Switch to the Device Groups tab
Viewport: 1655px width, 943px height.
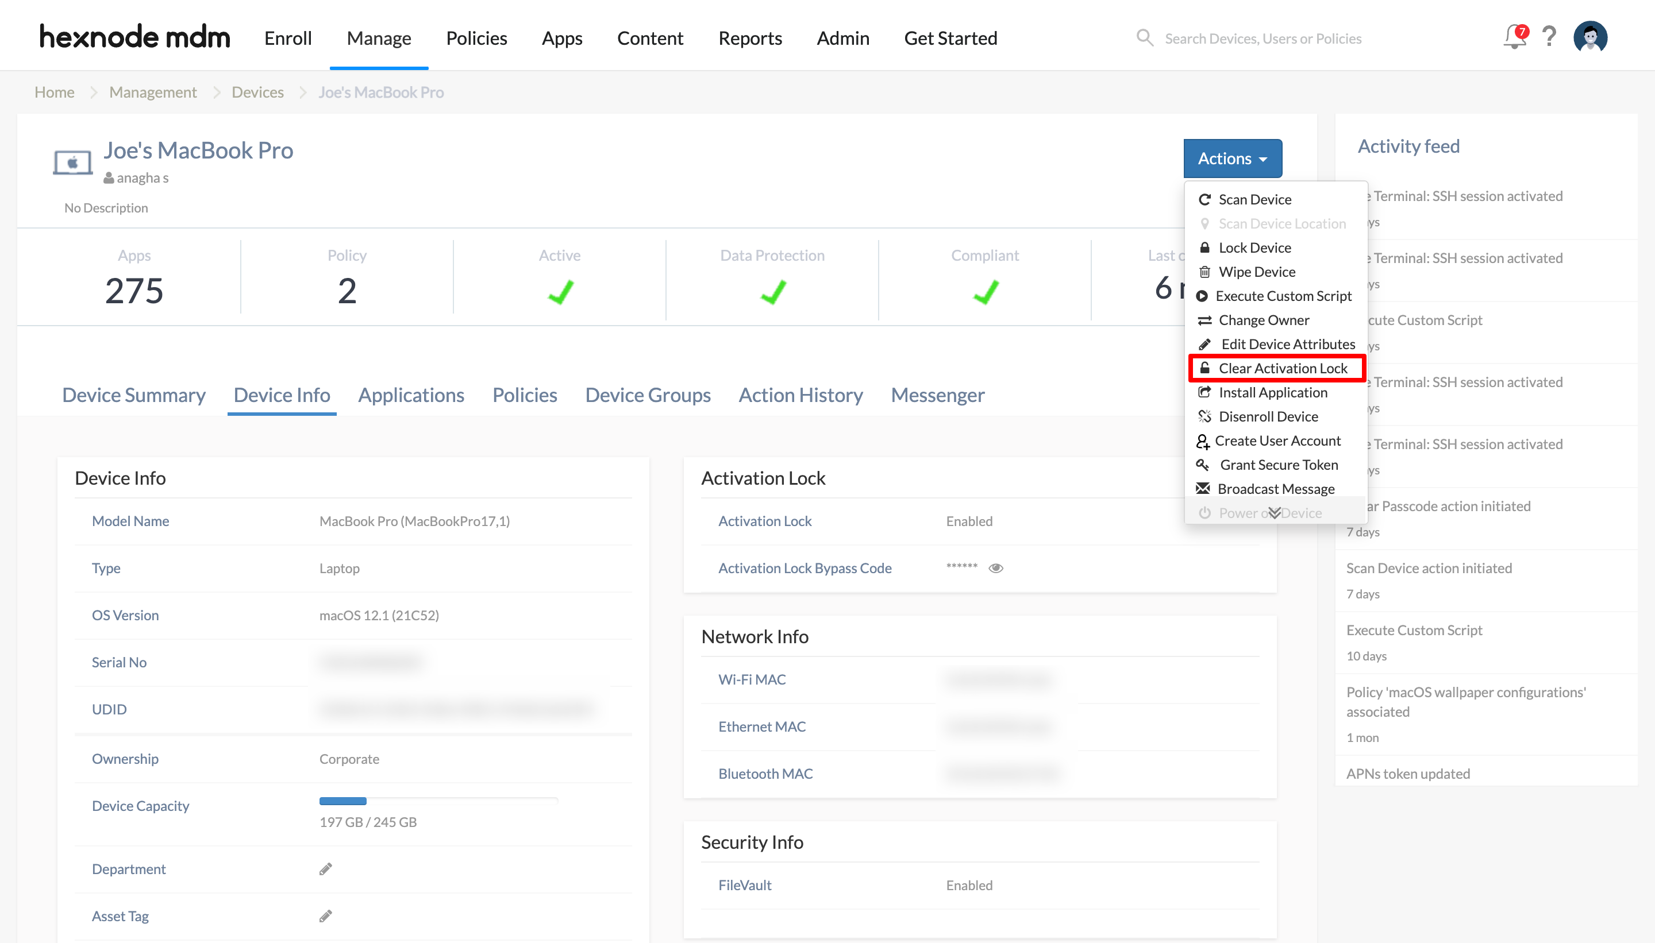point(648,395)
